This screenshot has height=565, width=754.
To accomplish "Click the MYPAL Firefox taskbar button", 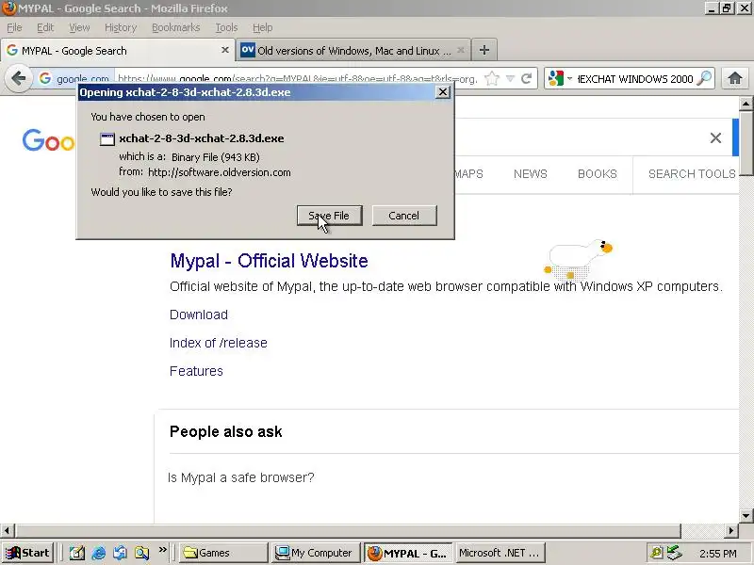I will 408,553.
